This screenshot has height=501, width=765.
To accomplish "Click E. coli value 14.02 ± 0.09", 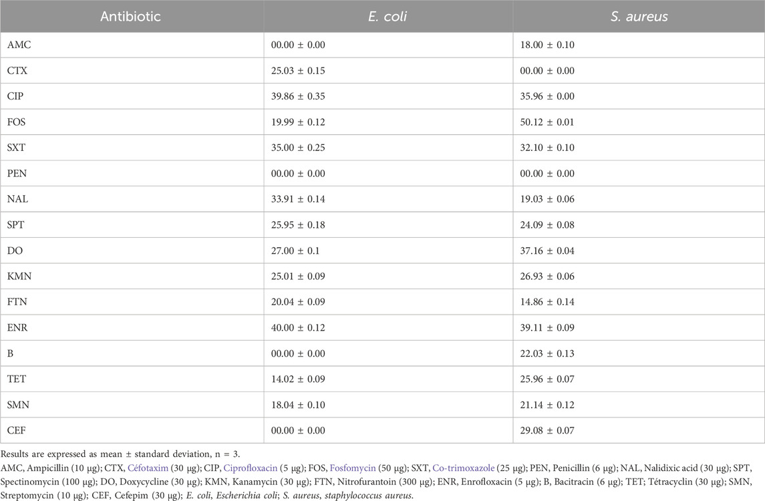I will click(298, 379).
